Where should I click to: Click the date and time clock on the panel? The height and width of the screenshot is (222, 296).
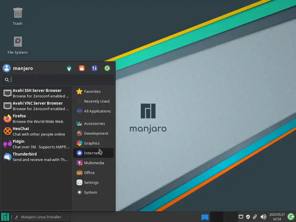[277, 217]
